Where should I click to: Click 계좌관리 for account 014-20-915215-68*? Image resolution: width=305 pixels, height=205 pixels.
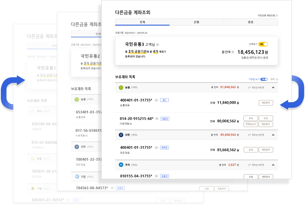coord(266,124)
